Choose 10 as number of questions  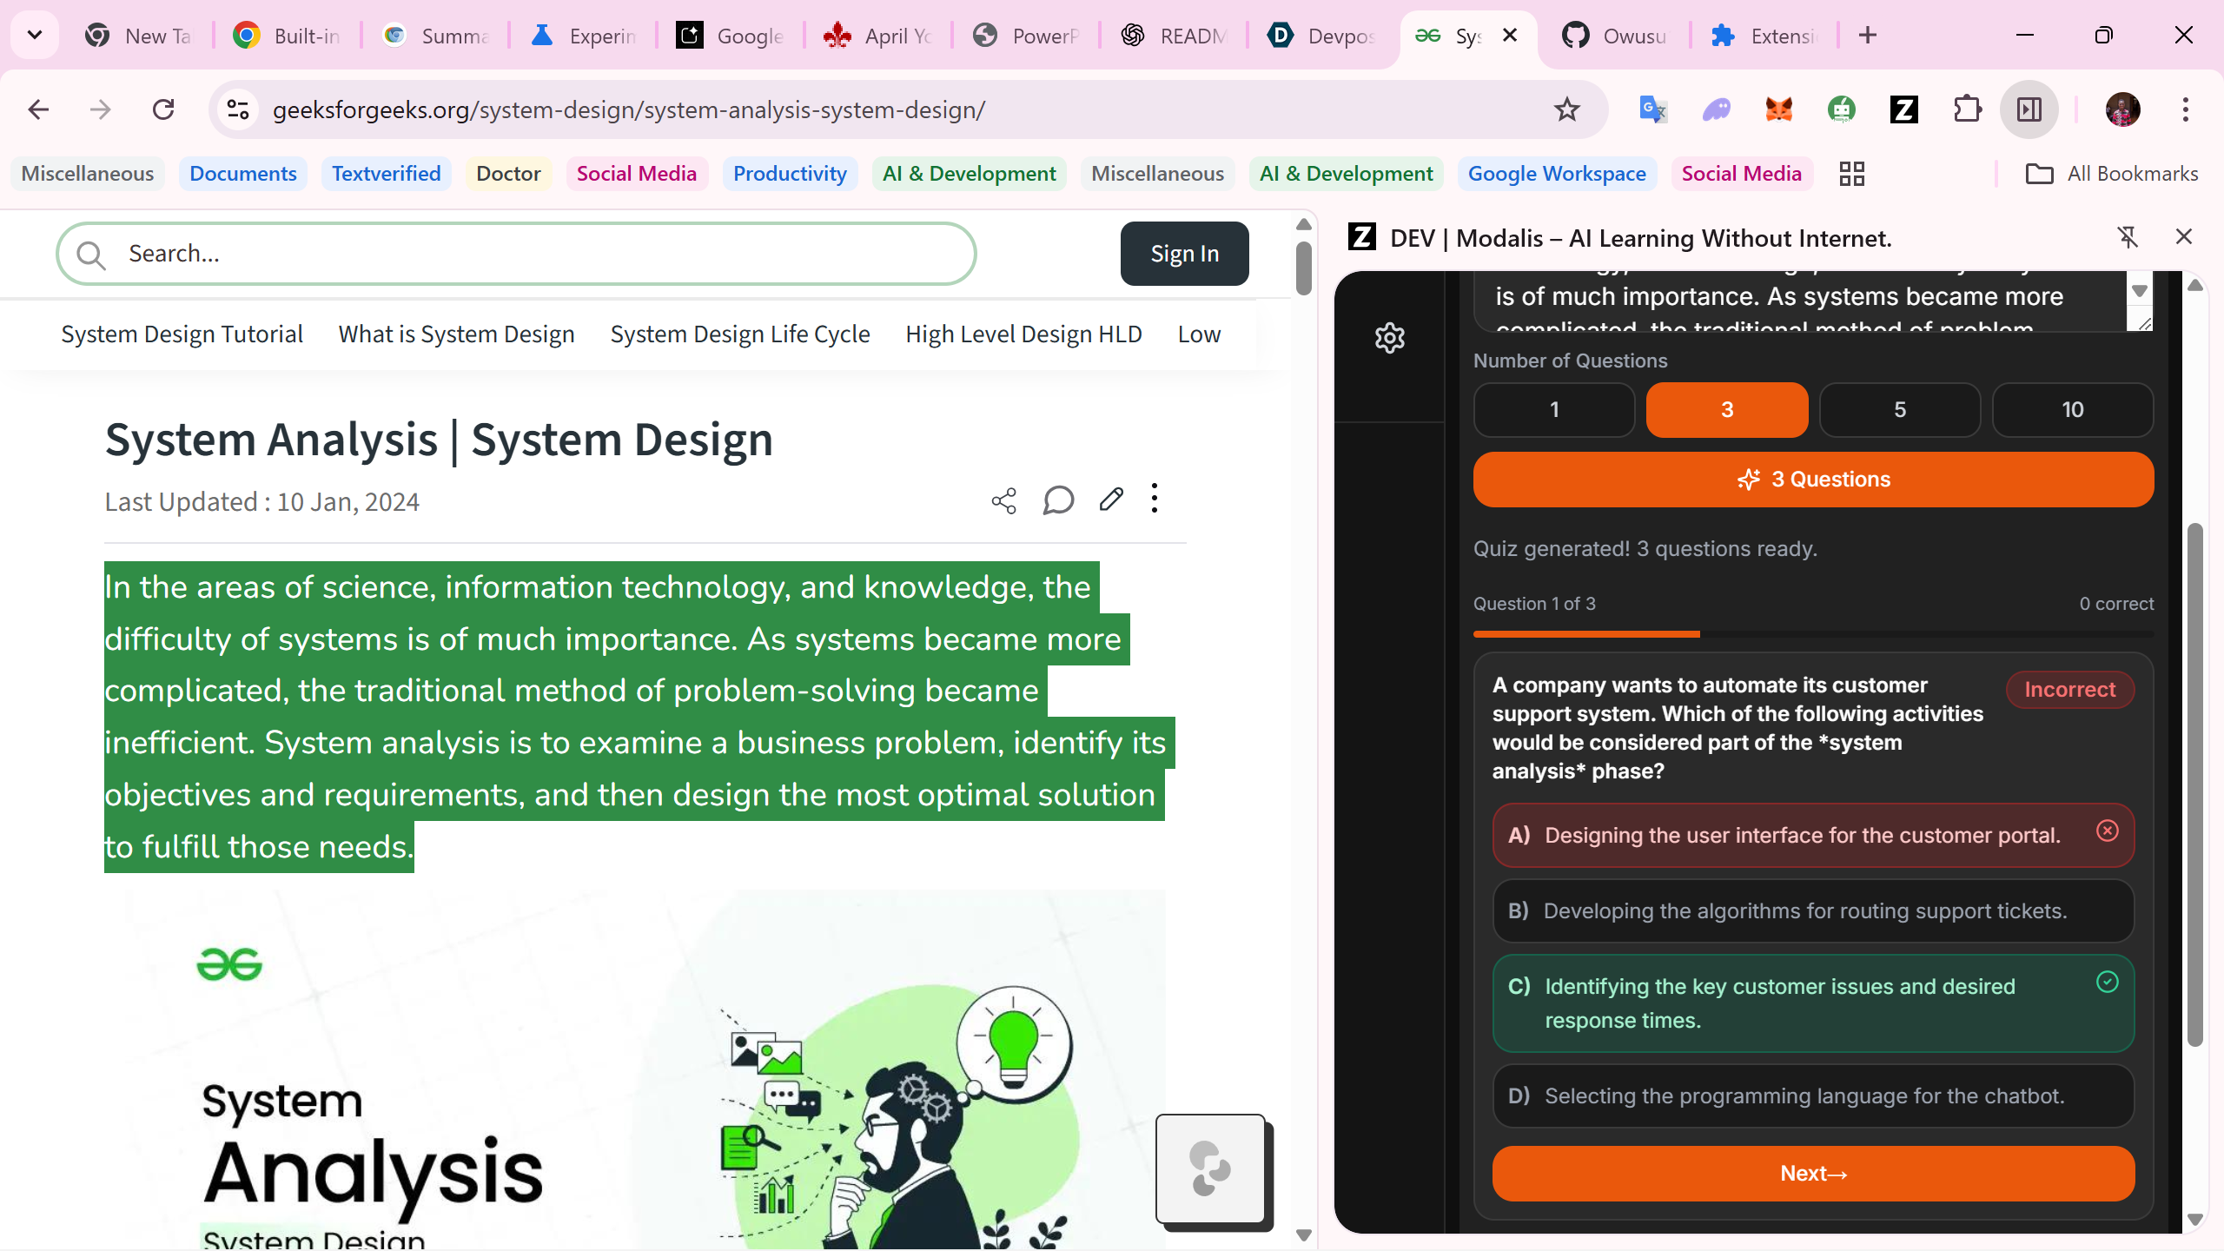pos(2072,410)
